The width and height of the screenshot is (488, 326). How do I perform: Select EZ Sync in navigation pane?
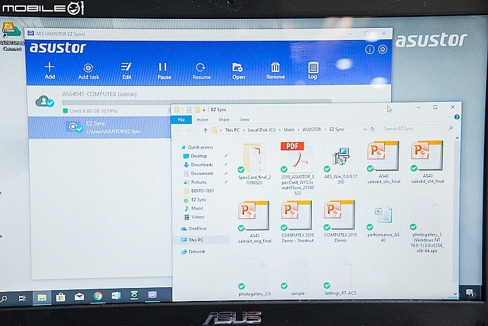[195, 199]
